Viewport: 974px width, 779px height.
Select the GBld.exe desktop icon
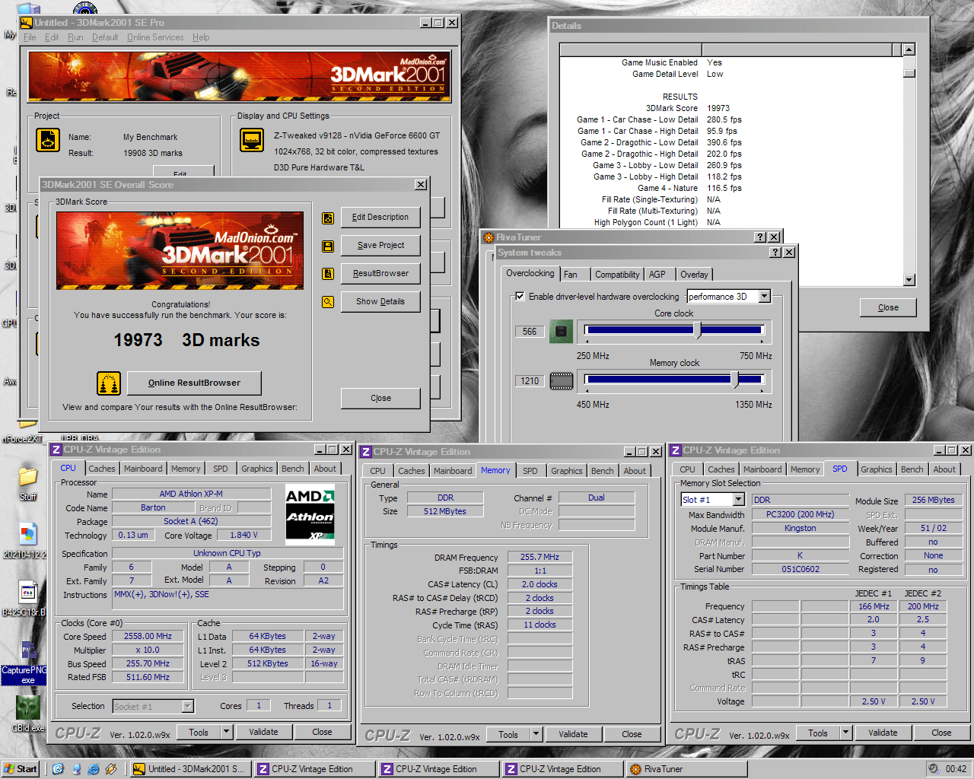[x=28, y=715]
